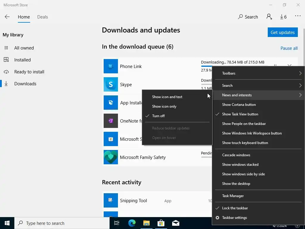
Task: Open the Microsoft Family Safety entry
Action: pos(157,157)
